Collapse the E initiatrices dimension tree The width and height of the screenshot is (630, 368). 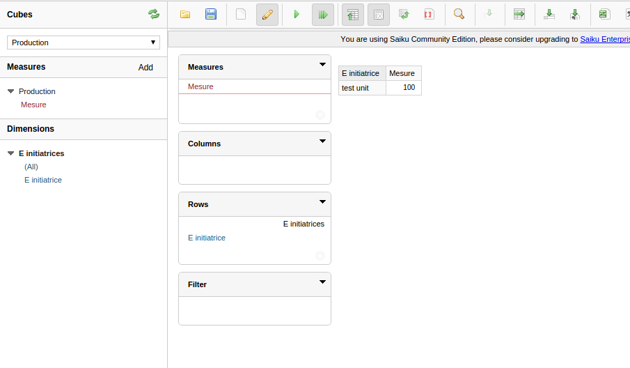click(x=11, y=153)
